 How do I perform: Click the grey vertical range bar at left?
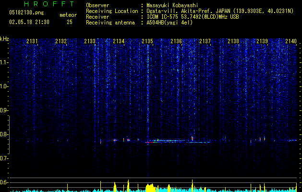pyautogui.click(x=9, y=135)
